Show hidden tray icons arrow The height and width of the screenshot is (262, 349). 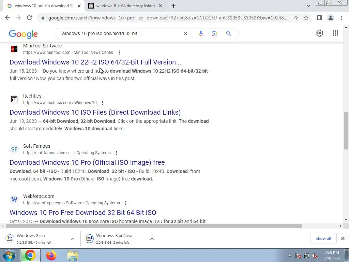(290, 256)
